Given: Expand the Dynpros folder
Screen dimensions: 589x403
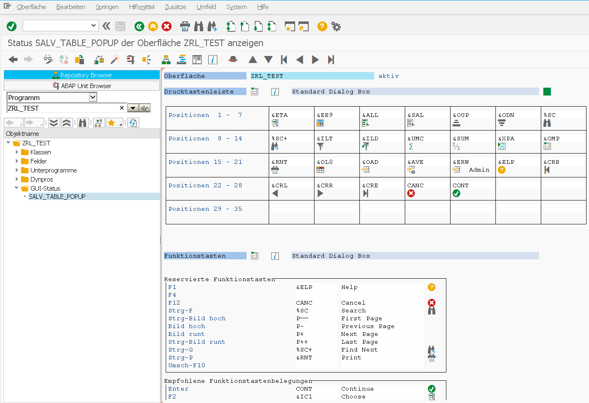Looking at the screenshot, I should coord(17,179).
